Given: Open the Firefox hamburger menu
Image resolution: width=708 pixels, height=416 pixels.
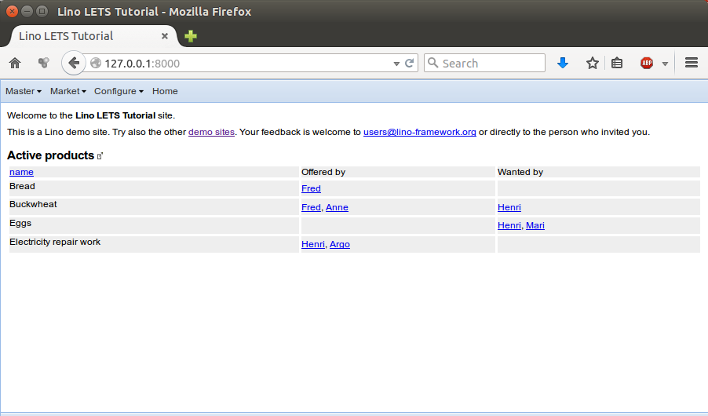Looking at the screenshot, I should [x=692, y=63].
